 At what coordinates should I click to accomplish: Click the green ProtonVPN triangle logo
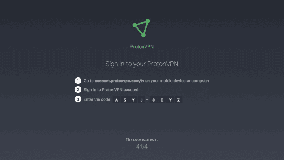pos(142,28)
